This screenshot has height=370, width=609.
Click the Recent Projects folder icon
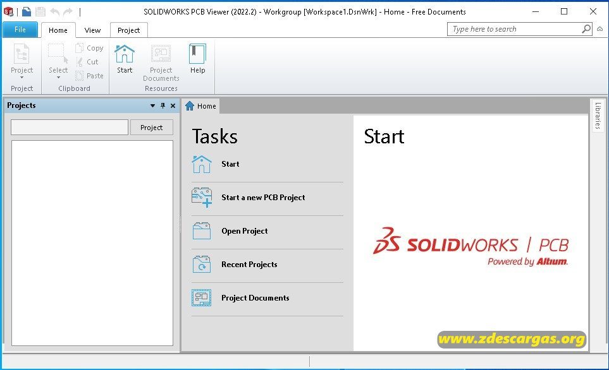[x=202, y=264]
